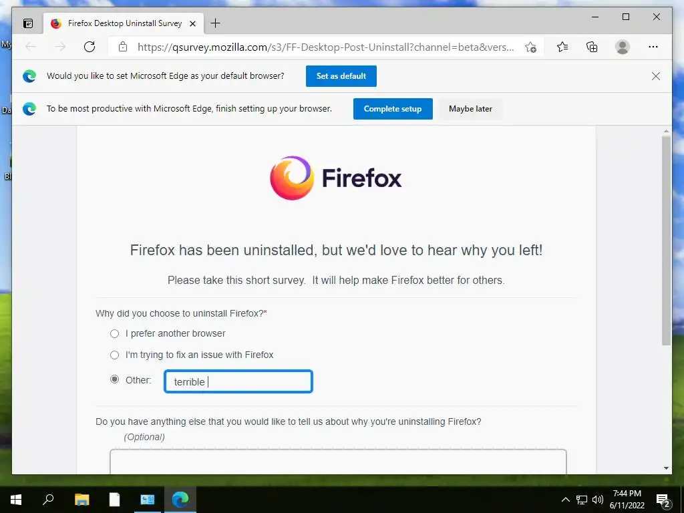
Task: Show hidden icons in system tray
Action: pyautogui.click(x=565, y=500)
